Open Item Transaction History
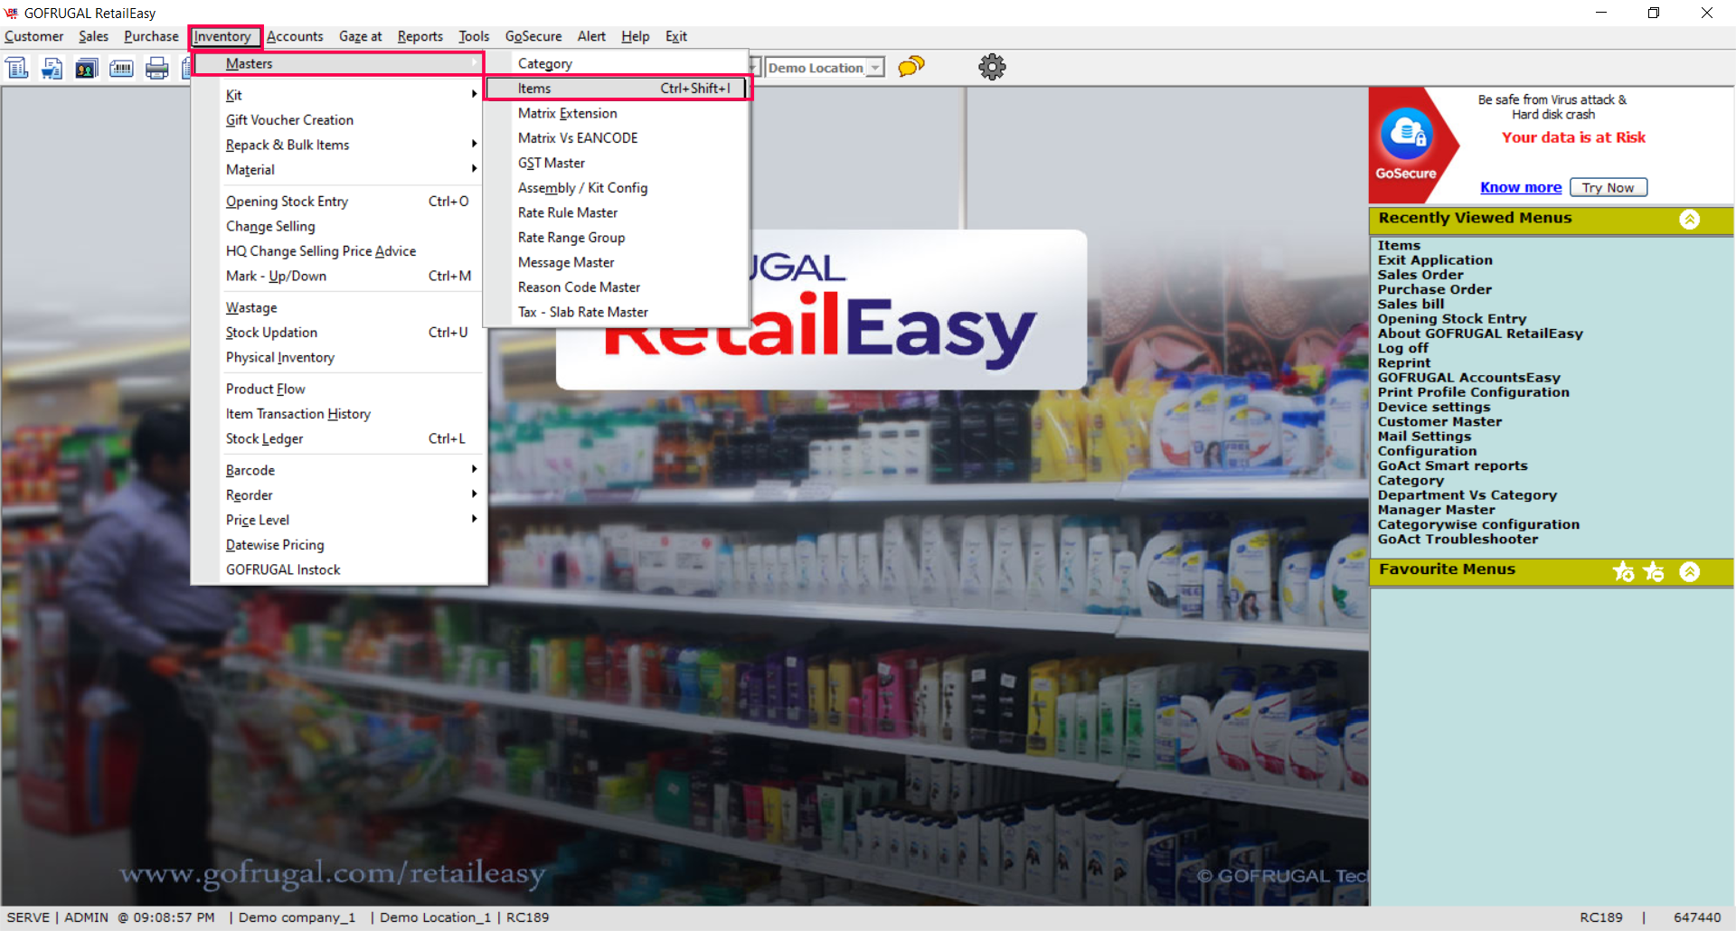This screenshot has height=931, width=1736. tap(339, 414)
